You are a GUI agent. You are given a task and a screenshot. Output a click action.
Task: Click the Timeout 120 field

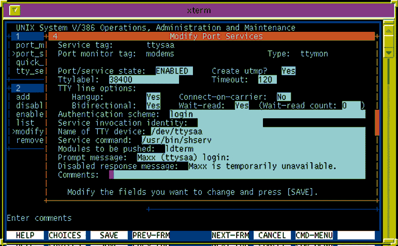point(267,80)
